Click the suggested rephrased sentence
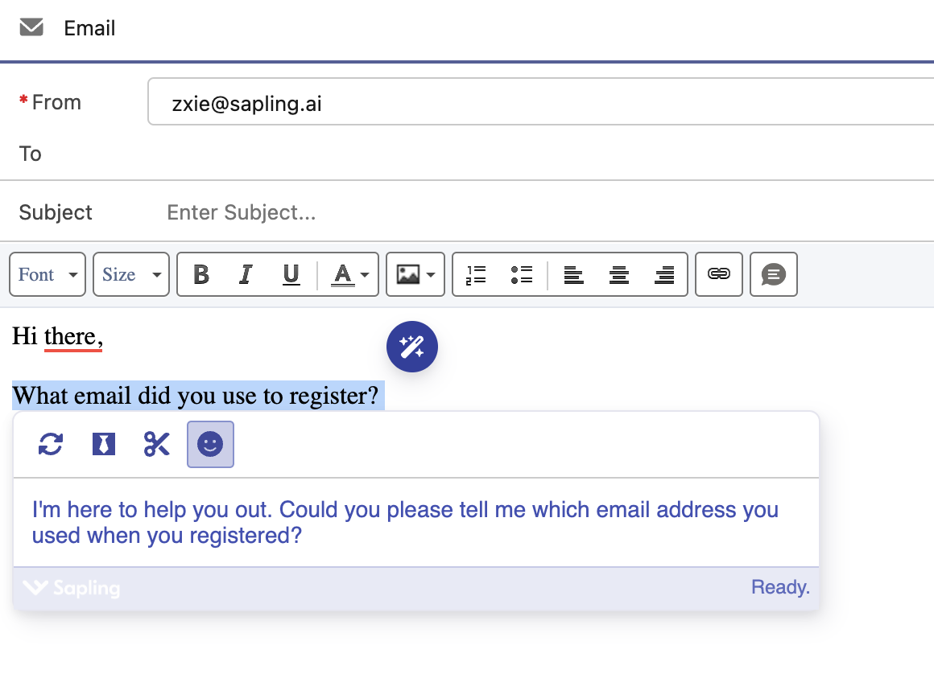The image size is (934, 674). click(405, 522)
